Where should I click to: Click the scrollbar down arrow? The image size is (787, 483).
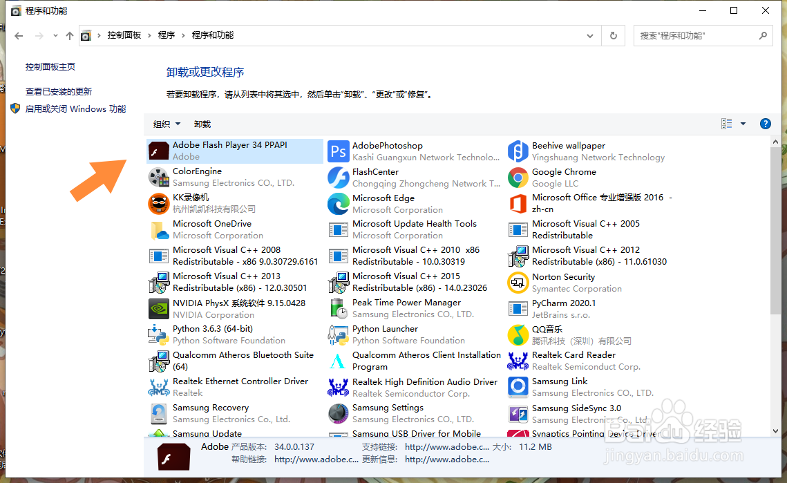(x=775, y=430)
